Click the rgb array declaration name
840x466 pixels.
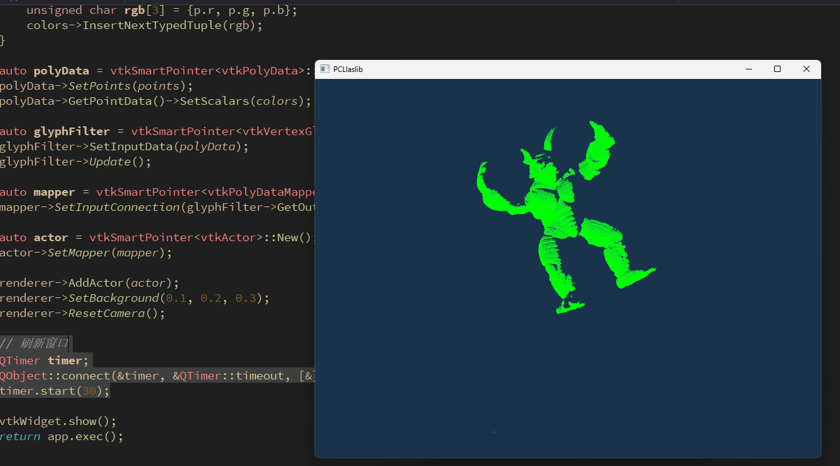(134, 10)
